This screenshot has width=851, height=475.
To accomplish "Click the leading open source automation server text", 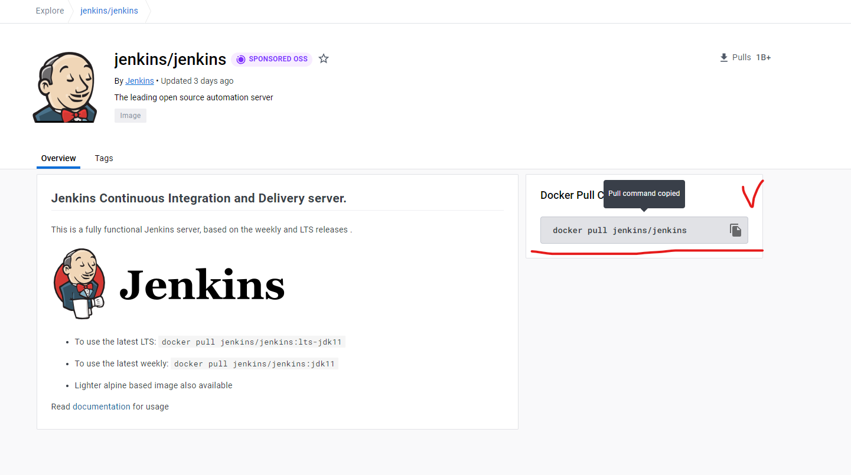I will pyautogui.click(x=194, y=97).
